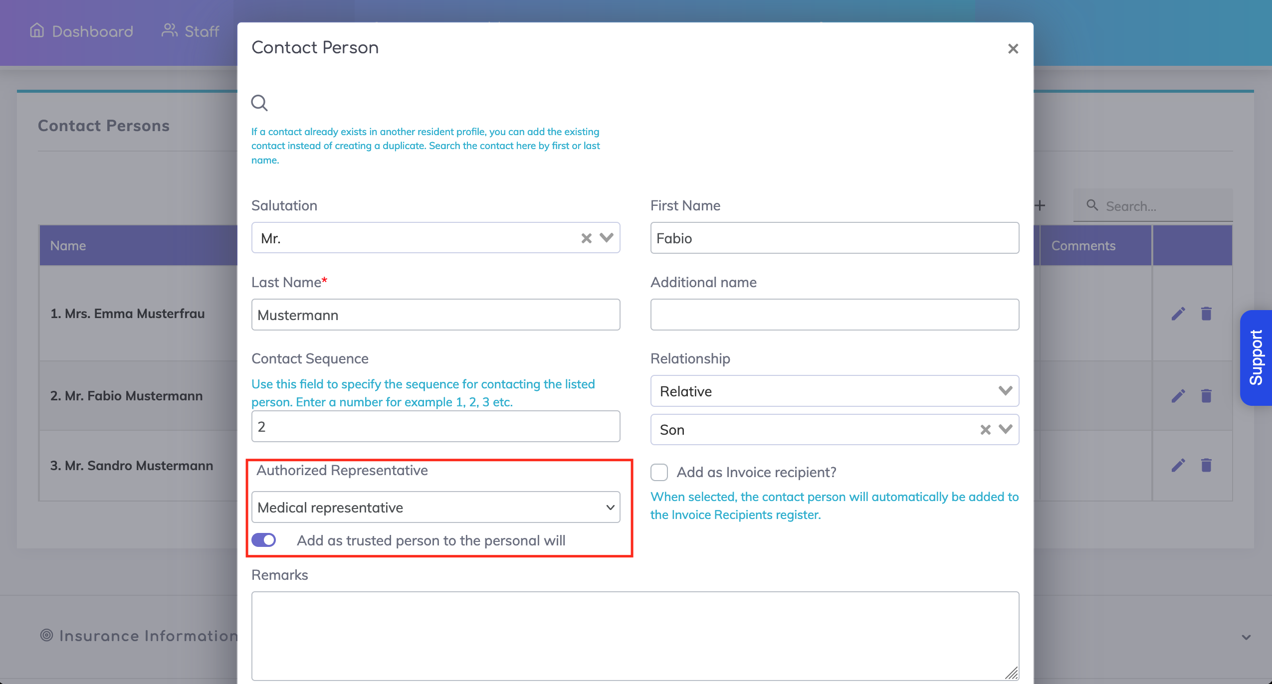Edit Fabio Mustermann with pencil icon
1272x684 pixels.
point(1178,396)
